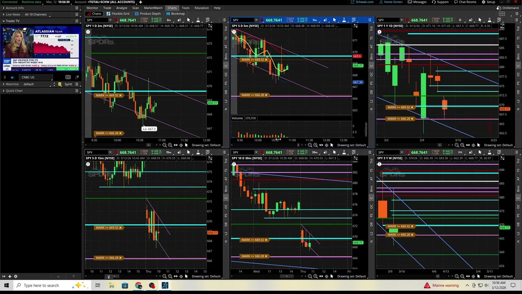Change the 30m timeframe button
The height and width of the screenshot is (294, 522).
(314, 152)
